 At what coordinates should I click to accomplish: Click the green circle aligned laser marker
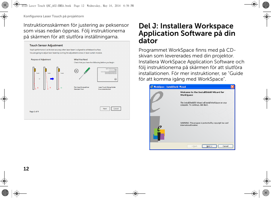click(61, 88)
